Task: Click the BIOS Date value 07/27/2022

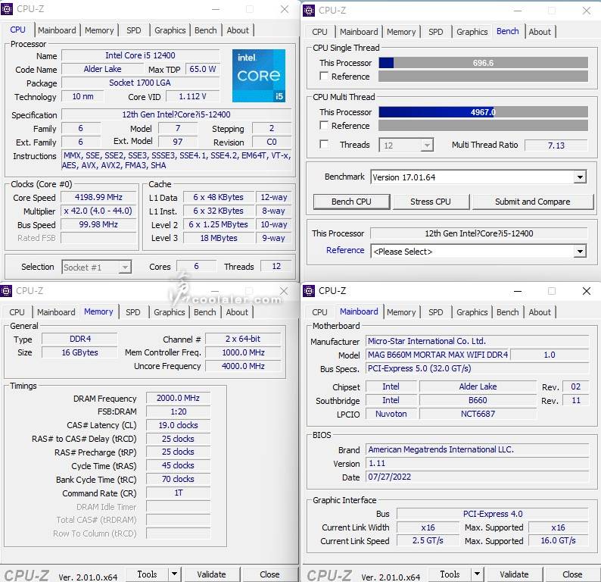Action: 477,477
